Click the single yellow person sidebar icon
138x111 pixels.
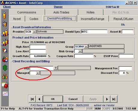click(x=4, y=15)
